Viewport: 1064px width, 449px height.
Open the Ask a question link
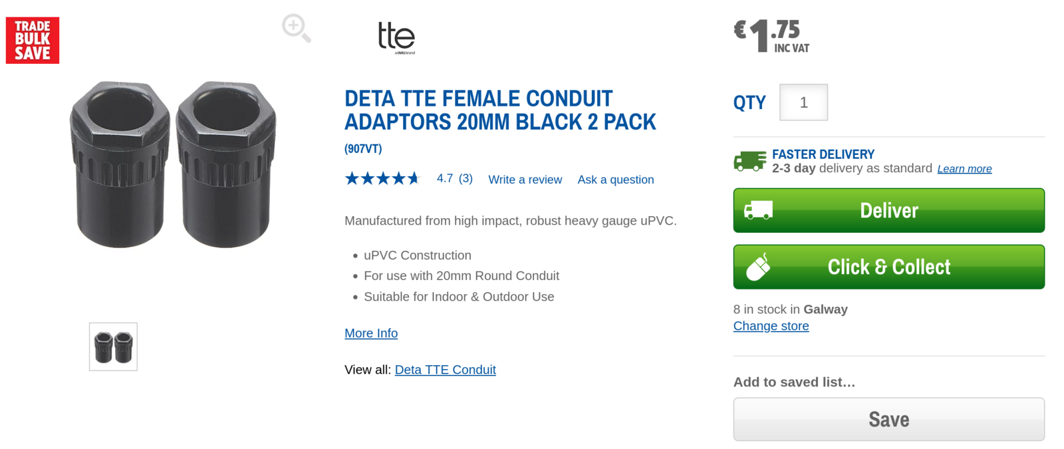click(615, 180)
